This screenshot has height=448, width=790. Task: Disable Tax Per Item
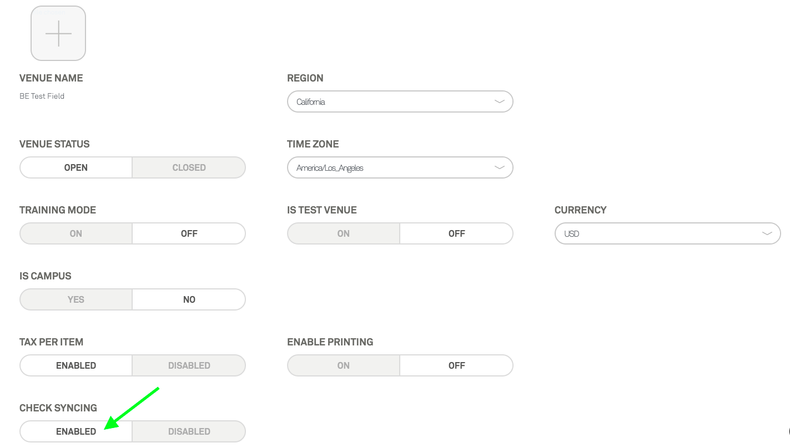click(x=189, y=365)
